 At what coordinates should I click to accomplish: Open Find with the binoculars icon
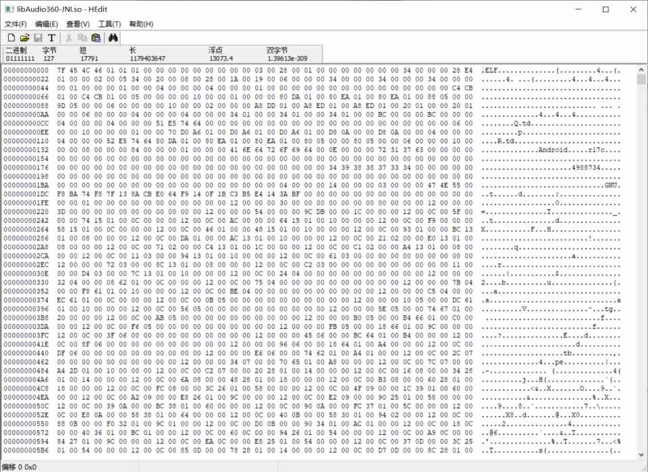[x=113, y=38]
